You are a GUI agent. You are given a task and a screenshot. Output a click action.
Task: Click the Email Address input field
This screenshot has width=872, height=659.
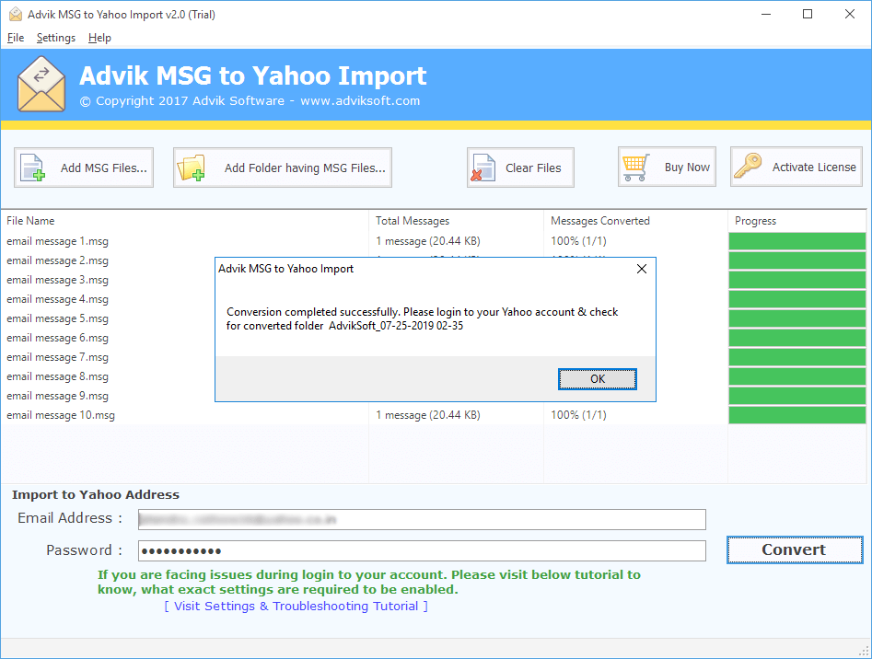(x=422, y=519)
